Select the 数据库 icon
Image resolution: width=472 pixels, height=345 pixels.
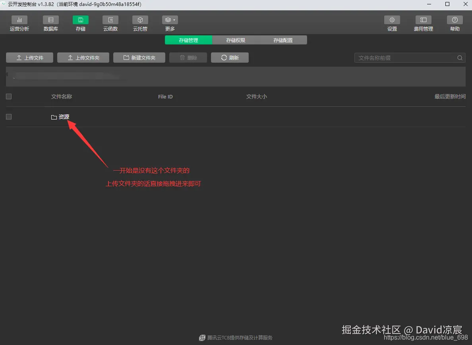(x=50, y=23)
